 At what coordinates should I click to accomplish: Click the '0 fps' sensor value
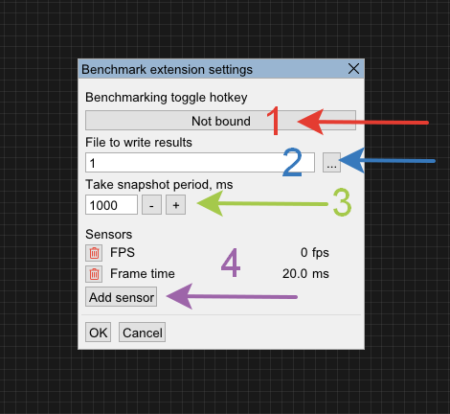pos(314,252)
